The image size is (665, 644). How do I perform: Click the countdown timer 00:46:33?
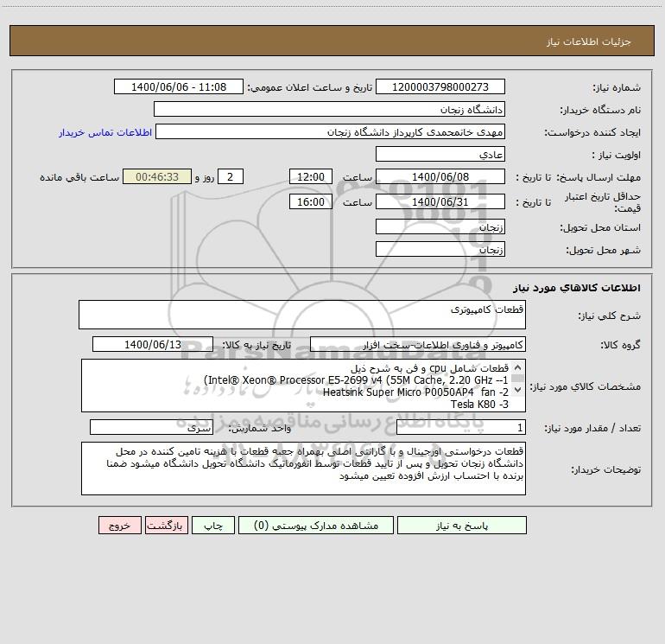pos(157,176)
